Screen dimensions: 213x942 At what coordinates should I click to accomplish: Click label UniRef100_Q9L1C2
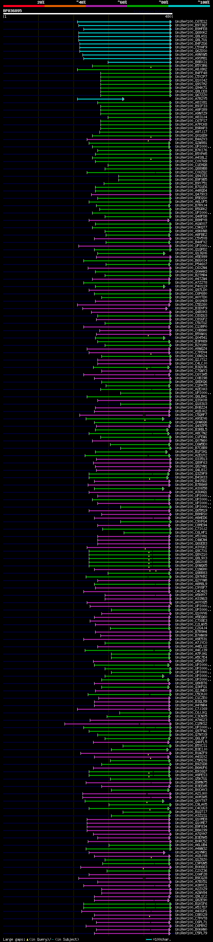(x=191, y=897)
